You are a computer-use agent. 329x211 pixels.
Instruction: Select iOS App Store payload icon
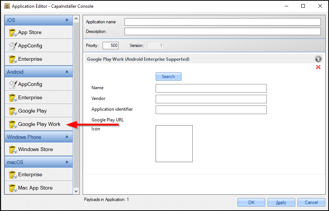pos(13,33)
